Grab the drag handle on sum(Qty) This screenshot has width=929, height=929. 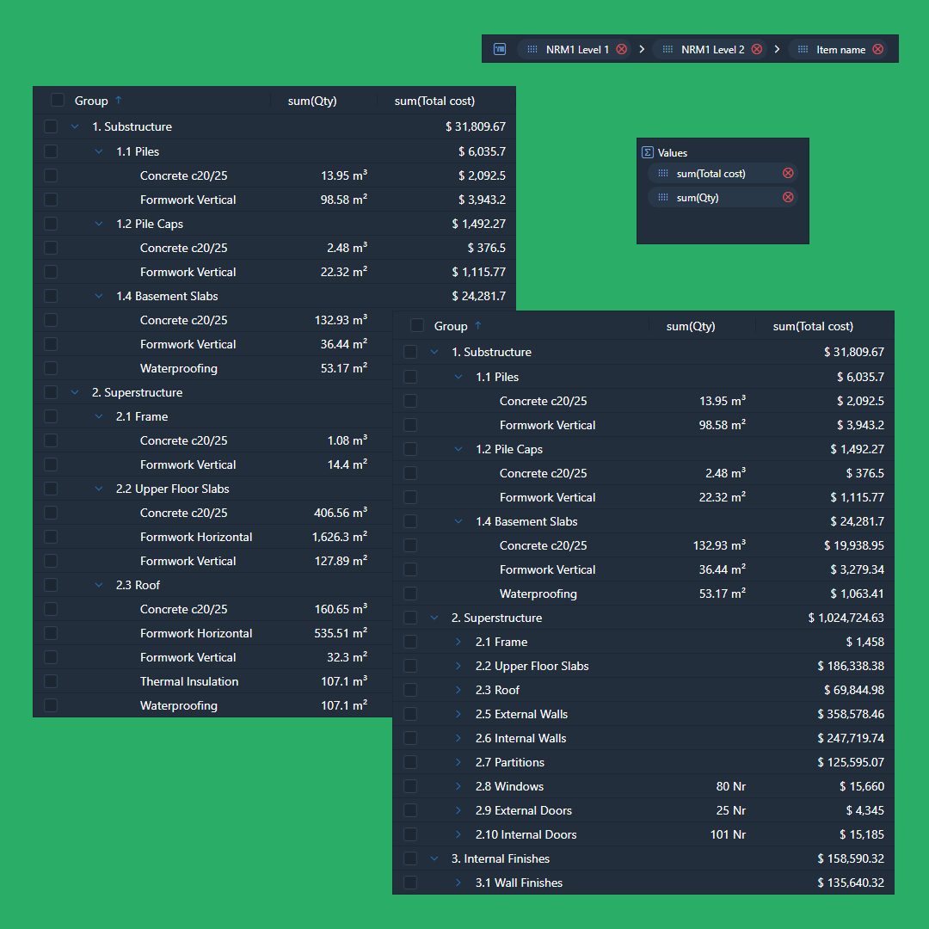coord(662,196)
